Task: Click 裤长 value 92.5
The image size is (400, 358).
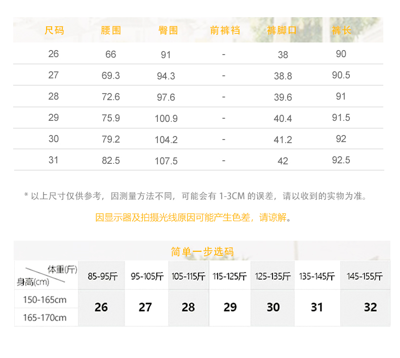Action: point(341,160)
